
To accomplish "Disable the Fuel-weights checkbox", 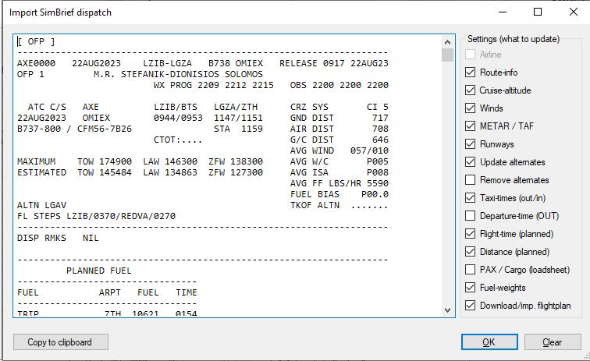I will coord(470,288).
